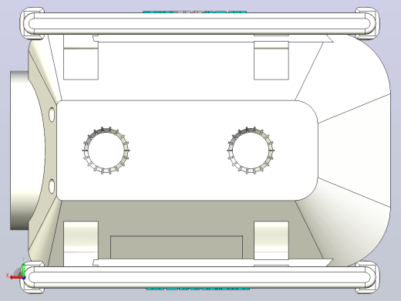Screen dimensions: 401x301
Task: Select cyan highlighted segments above top rail
Action: [194, 12]
